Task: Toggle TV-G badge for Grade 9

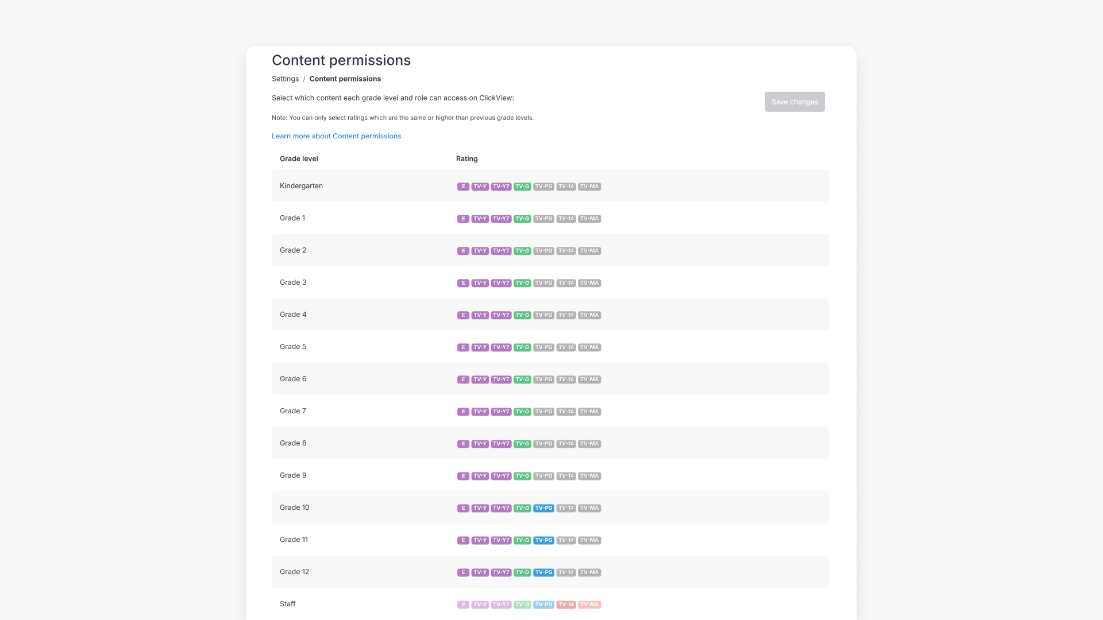Action: click(x=522, y=475)
